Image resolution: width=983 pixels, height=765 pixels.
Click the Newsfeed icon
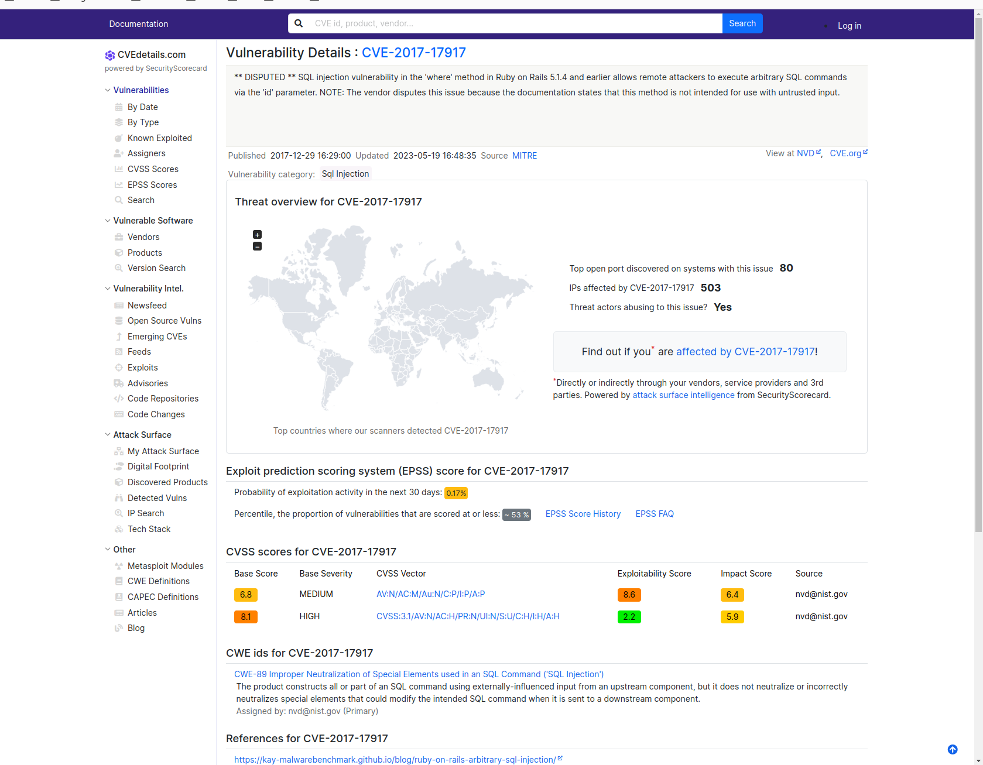(119, 306)
